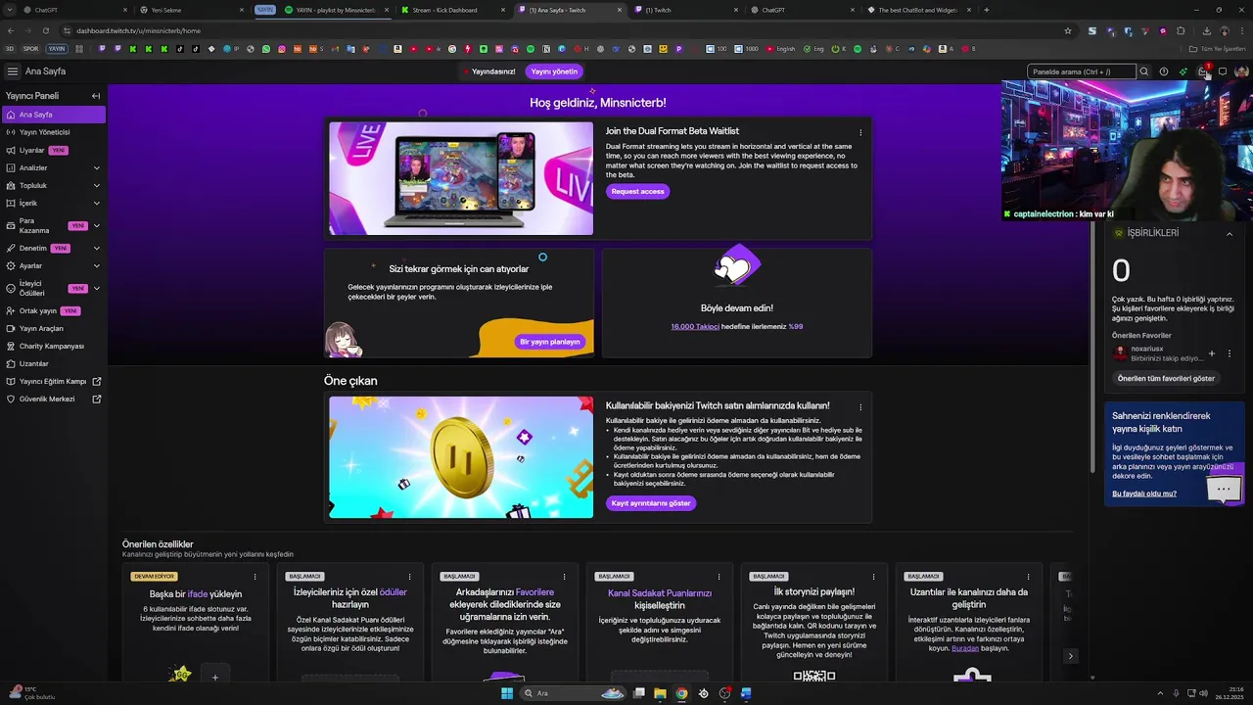Open options on Uzantılar ile kanalınızı card
1253x705 pixels.
coord(1028,577)
